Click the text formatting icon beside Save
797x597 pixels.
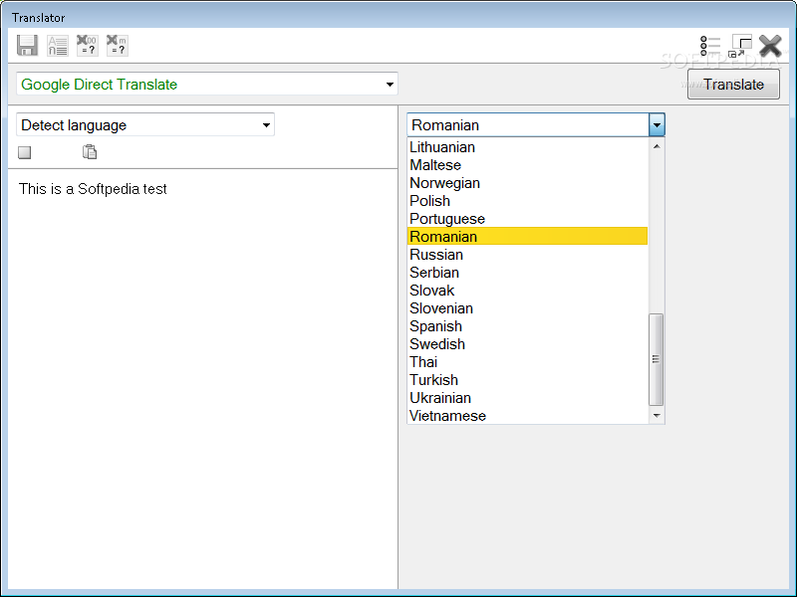(x=58, y=45)
